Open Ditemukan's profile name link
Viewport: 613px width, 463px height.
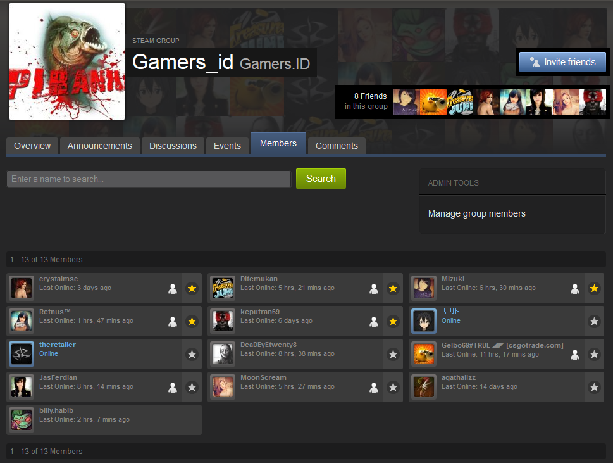[259, 279]
